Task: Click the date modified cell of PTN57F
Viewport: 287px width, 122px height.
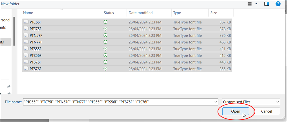Action: pyautogui.click(x=145, y=35)
